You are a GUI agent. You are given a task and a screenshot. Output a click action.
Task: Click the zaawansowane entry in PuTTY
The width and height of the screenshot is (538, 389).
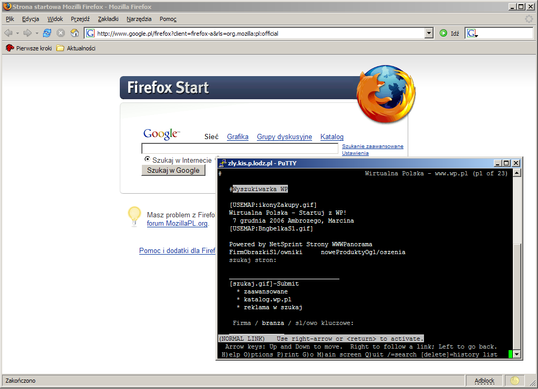pos(266,292)
